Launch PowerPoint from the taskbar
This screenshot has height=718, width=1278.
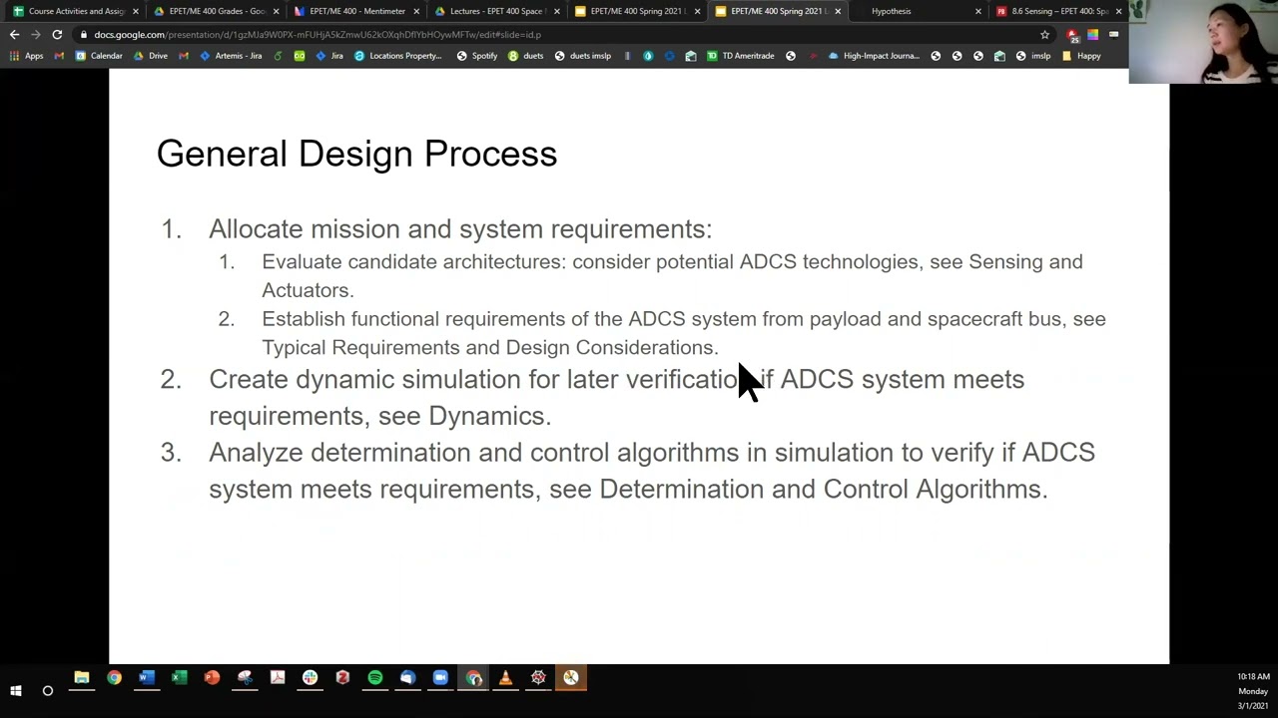point(212,678)
